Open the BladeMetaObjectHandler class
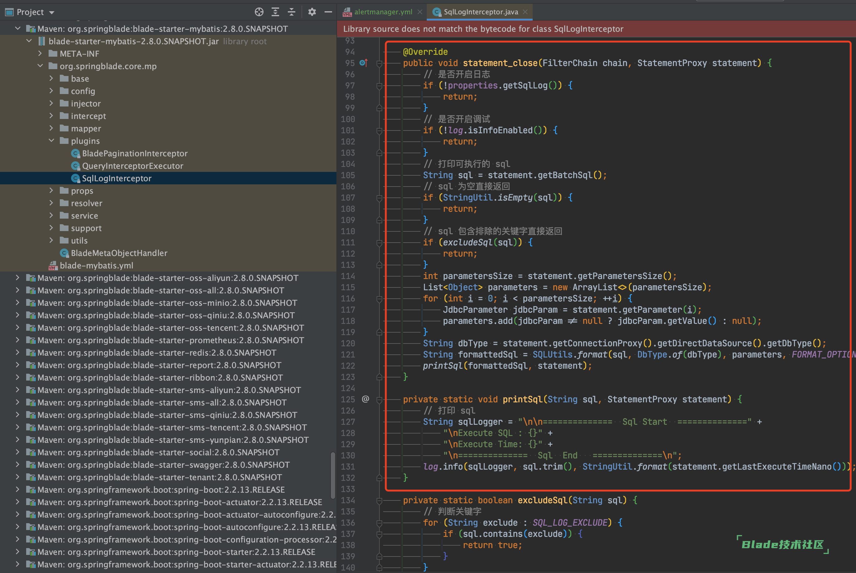This screenshot has height=573, width=856. pos(119,253)
